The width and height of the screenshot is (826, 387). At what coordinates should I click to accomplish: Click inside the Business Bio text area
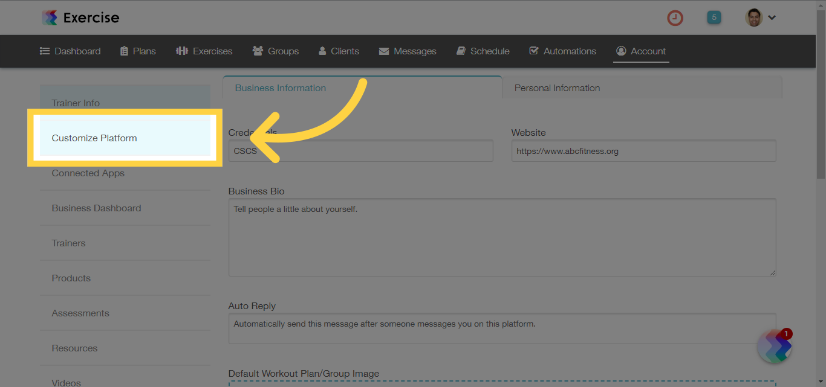(501, 235)
